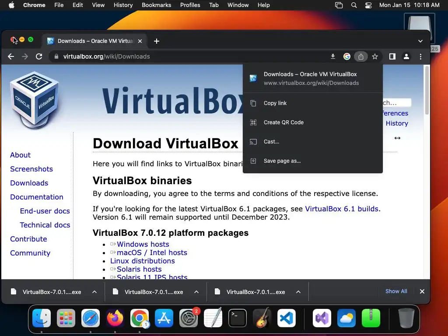Open the Linux distributions link
448x336 pixels.
point(142,261)
